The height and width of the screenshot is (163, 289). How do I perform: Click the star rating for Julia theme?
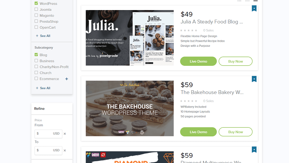coord(189,31)
